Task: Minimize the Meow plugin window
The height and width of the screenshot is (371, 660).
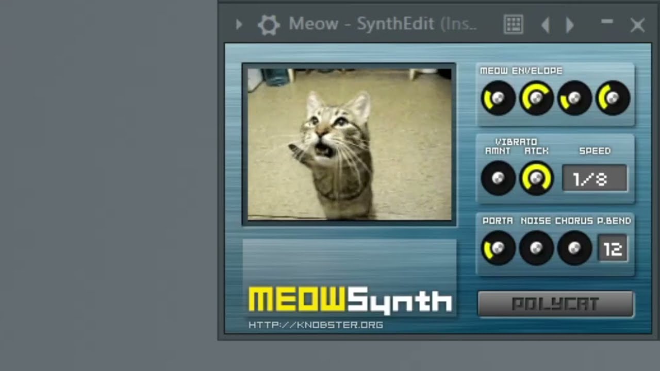Action: coord(607,22)
